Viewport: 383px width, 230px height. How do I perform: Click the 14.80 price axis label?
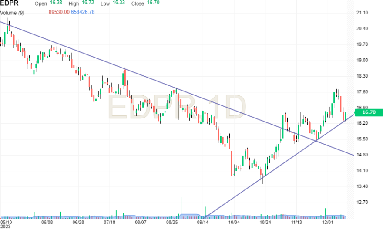(x=362, y=155)
